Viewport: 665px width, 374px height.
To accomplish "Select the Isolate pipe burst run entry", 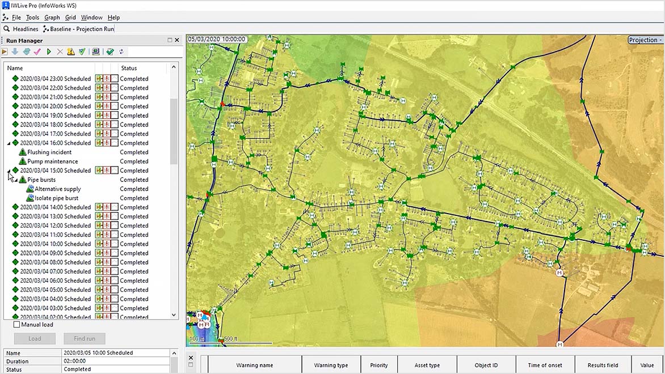I will coord(57,198).
